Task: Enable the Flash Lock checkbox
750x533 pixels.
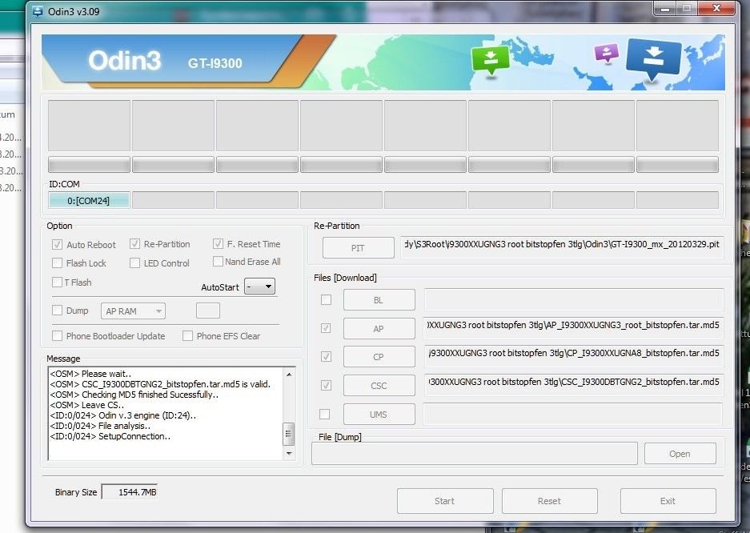Action: (57, 263)
